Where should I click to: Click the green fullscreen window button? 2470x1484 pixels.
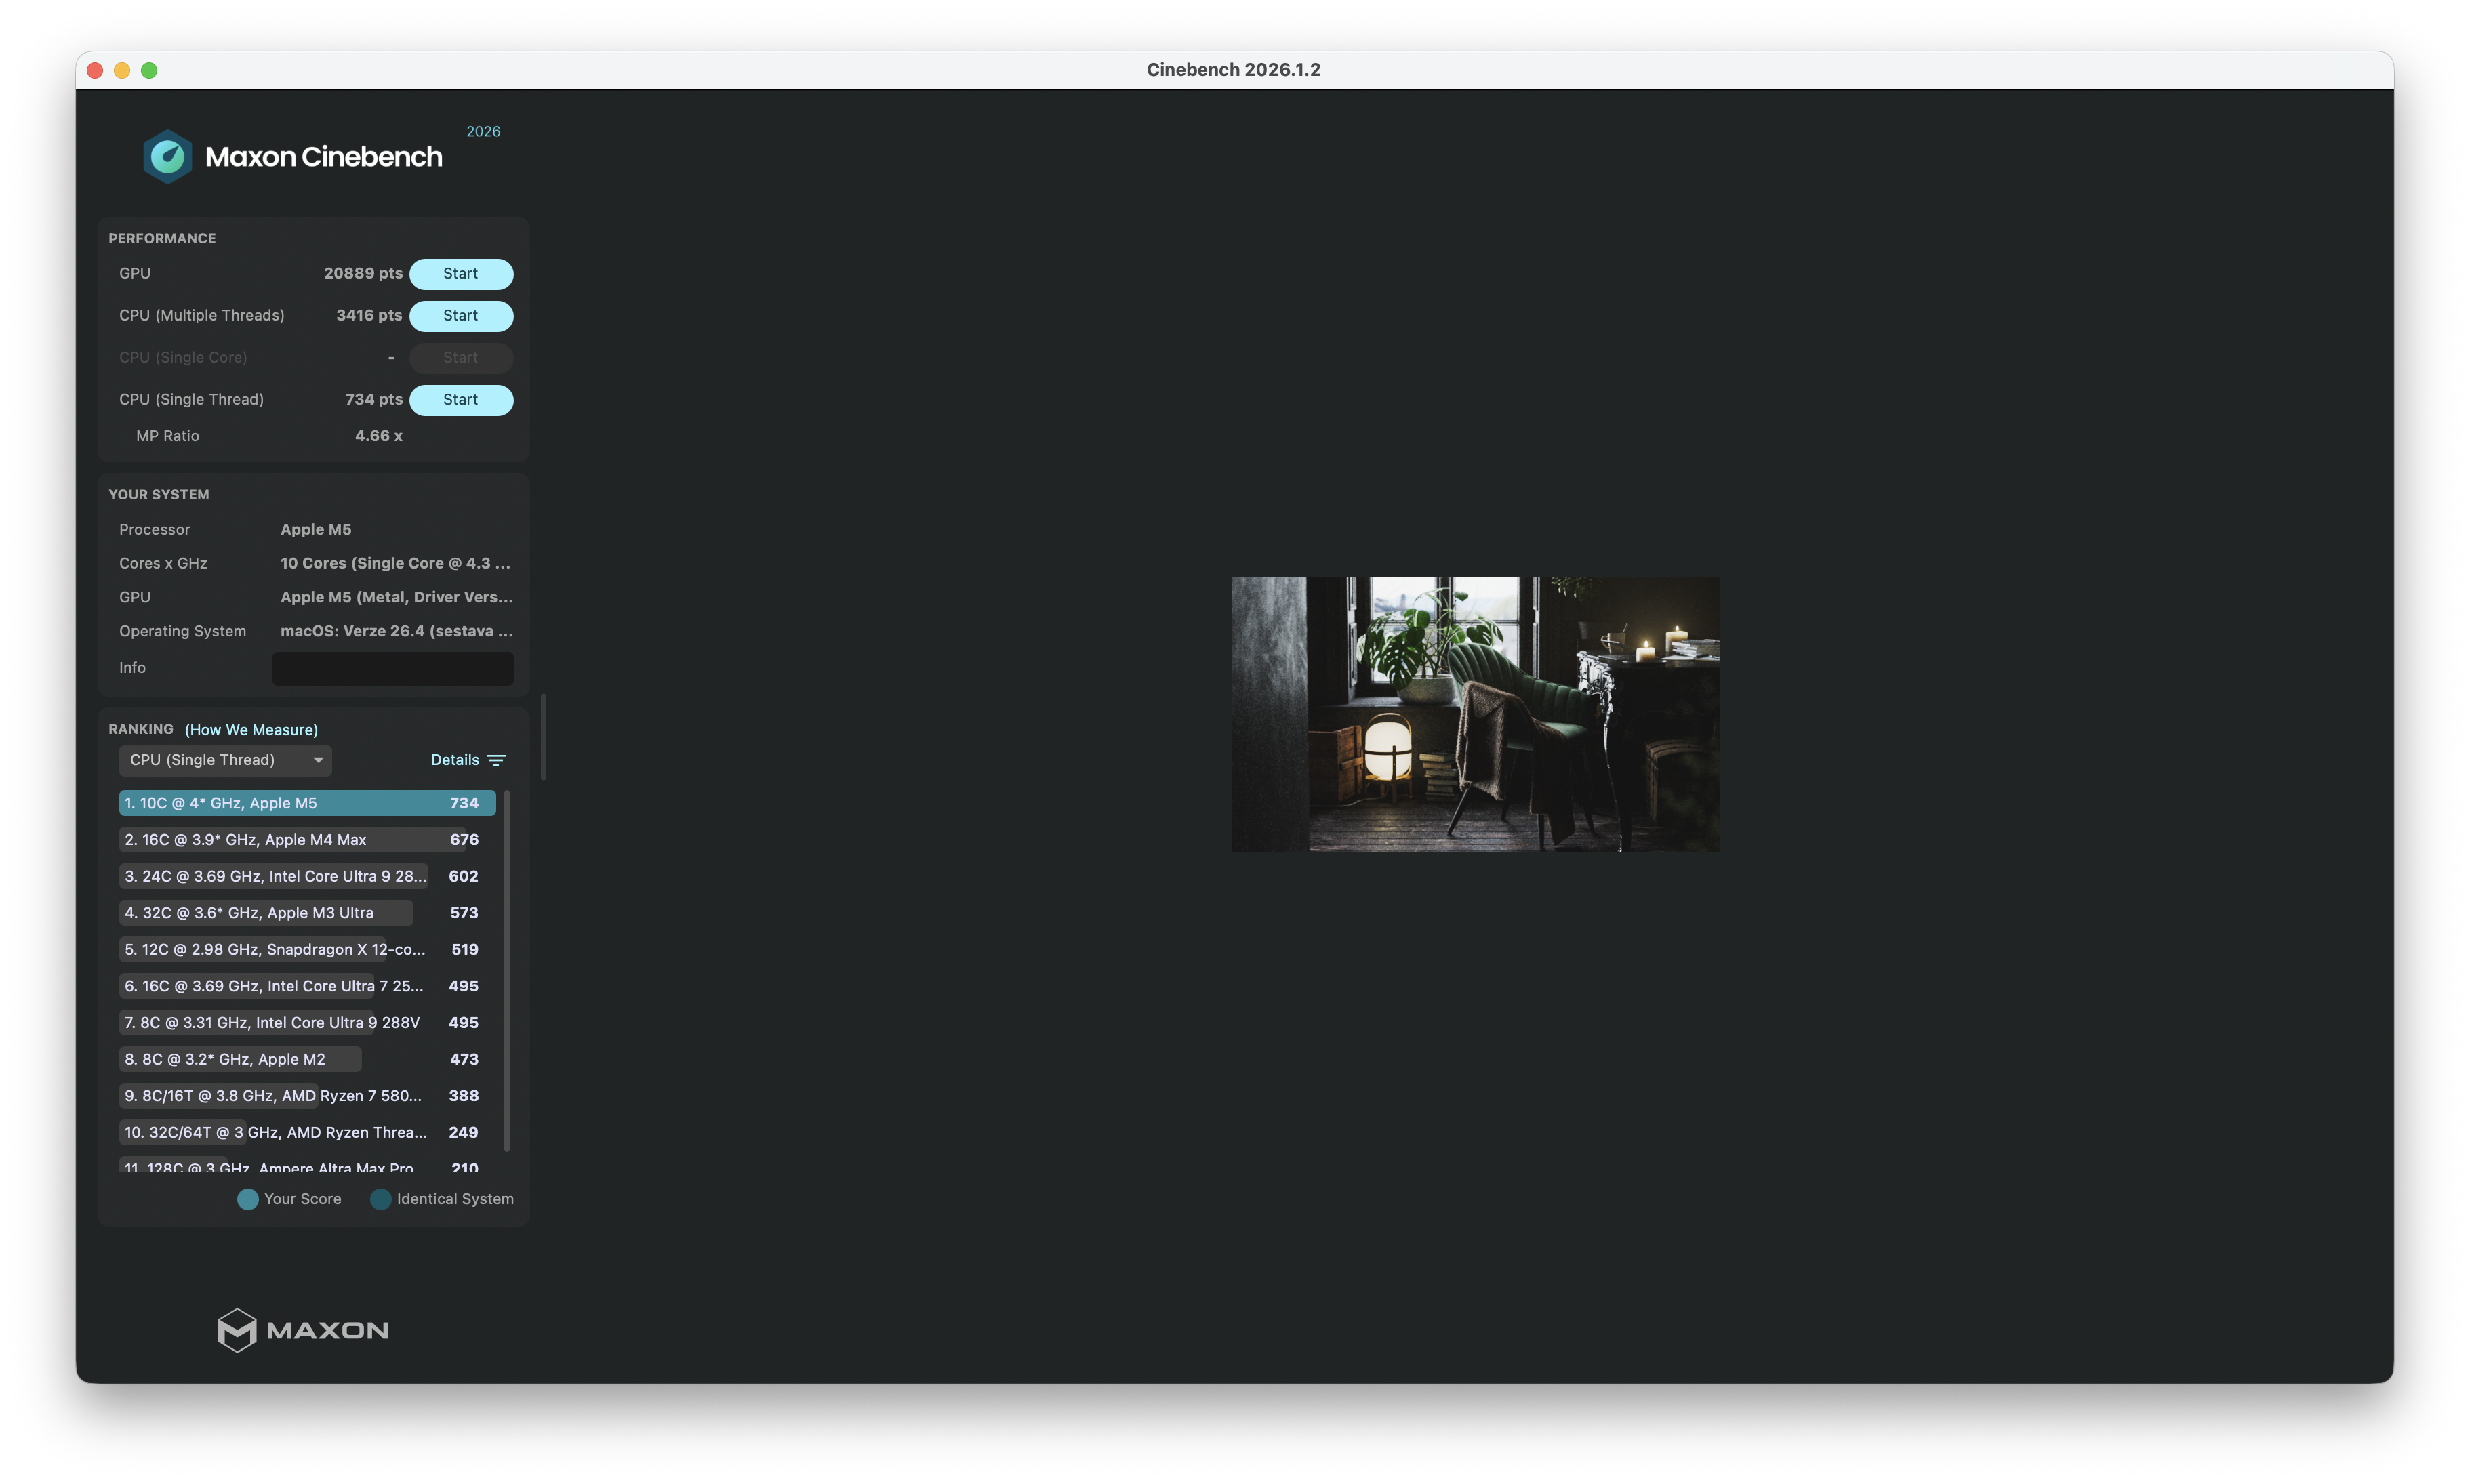coord(149,70)
